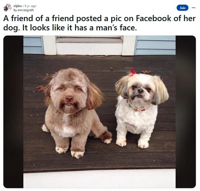Open emceegrath's user profile link

click(x=24, y=10)
